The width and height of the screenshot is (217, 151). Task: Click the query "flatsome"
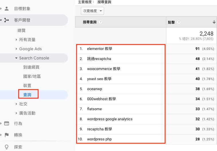coord(94,109)
